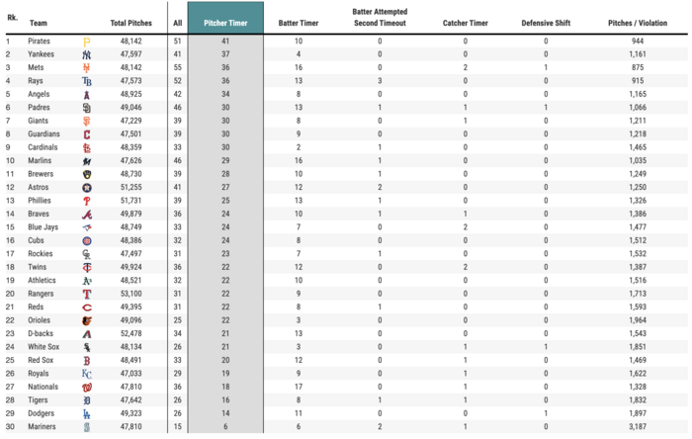
Task: Sort table by Pitcher Timer column
Action: [x=225, y=21]
